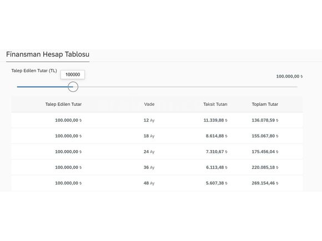322x241 pixels.
Task: Select the 18 Ay term row
Action: [157, 136]
